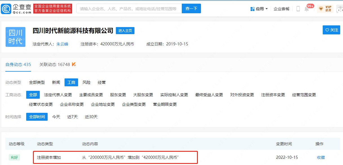Viewport: 343px width, 165px height.
Task: Click the VIP icon beside 关联动态
Action: [x=74, y=65]
